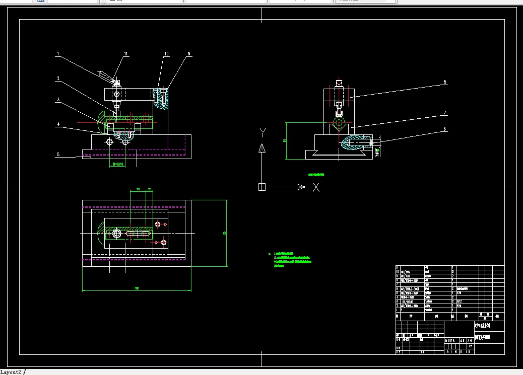Select part balloon number 3
The width and height of the screenshot is (523, 375).
coord(58,99)
